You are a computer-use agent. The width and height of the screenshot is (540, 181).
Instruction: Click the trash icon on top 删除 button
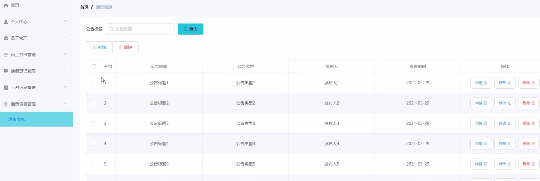tap(120, 47)
